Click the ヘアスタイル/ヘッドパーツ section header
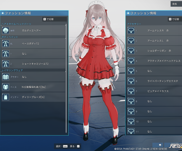This screenshot has width=182, height=151. [x=16, y=24]
